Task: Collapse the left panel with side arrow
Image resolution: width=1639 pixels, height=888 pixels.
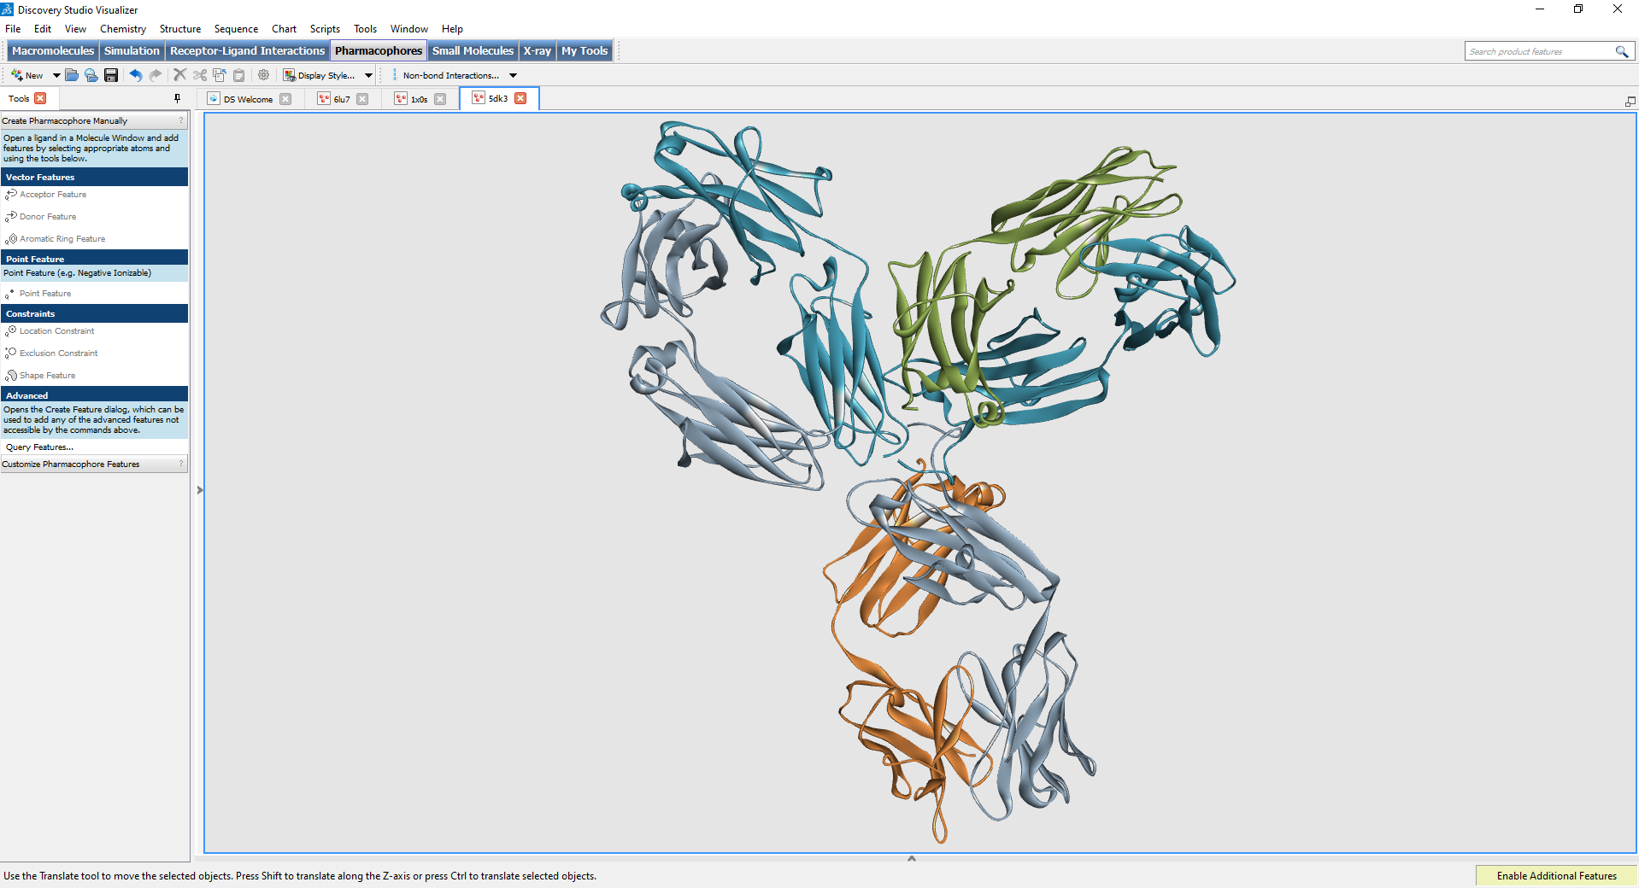Action: (200, 490)
